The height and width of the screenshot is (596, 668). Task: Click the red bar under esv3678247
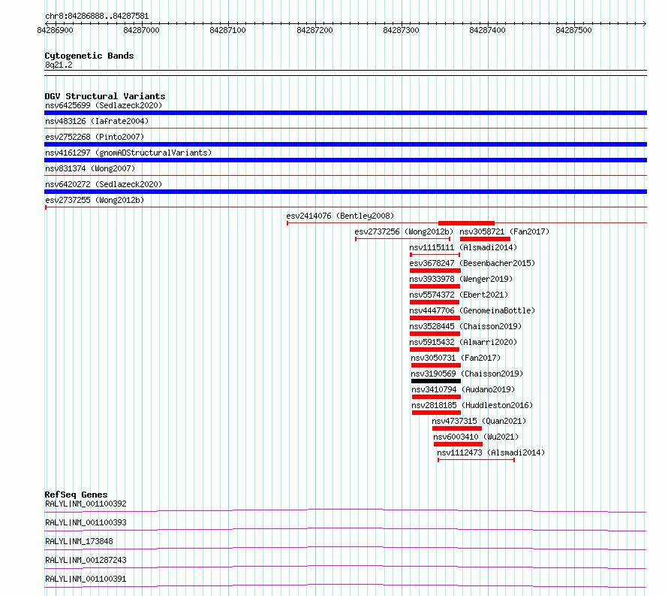(x=435, y=271)
